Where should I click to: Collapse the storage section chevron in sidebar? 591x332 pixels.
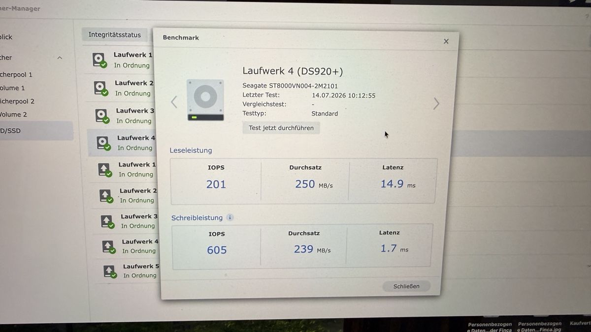pyautogui.click(x=60, y=58)
